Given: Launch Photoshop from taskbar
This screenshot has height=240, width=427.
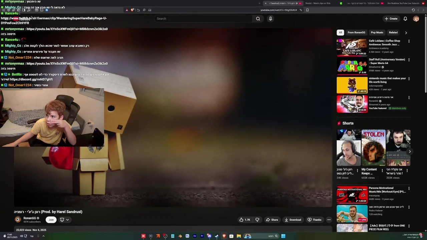Looking at the screenshot, I should tap(187, 236).
